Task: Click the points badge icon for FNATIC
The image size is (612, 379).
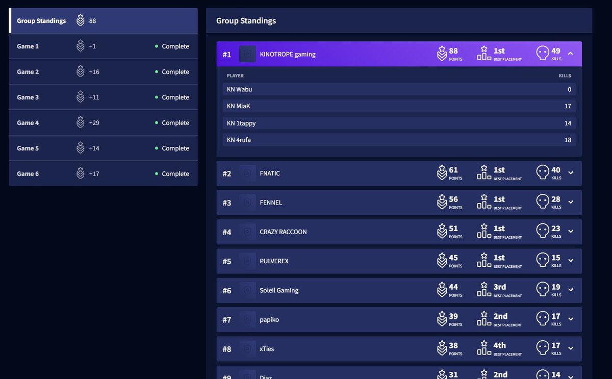Action: tap(442, 173)
